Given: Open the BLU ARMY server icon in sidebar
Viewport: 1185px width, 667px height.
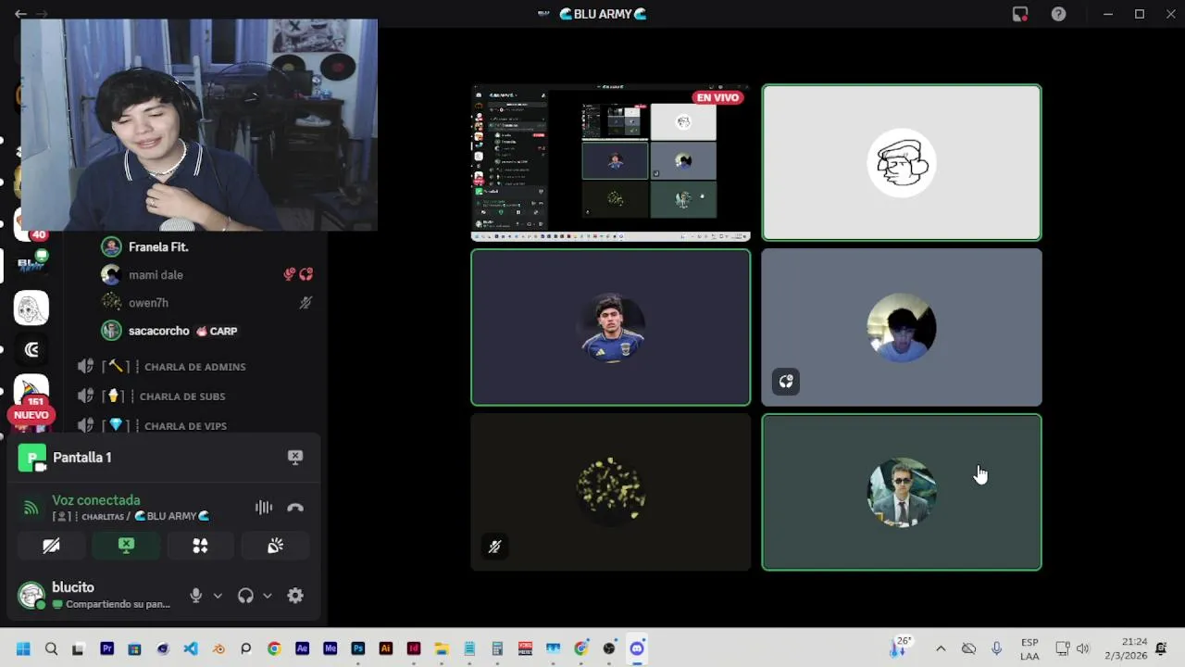Looking at the screenshot, I should pos(31,264).
